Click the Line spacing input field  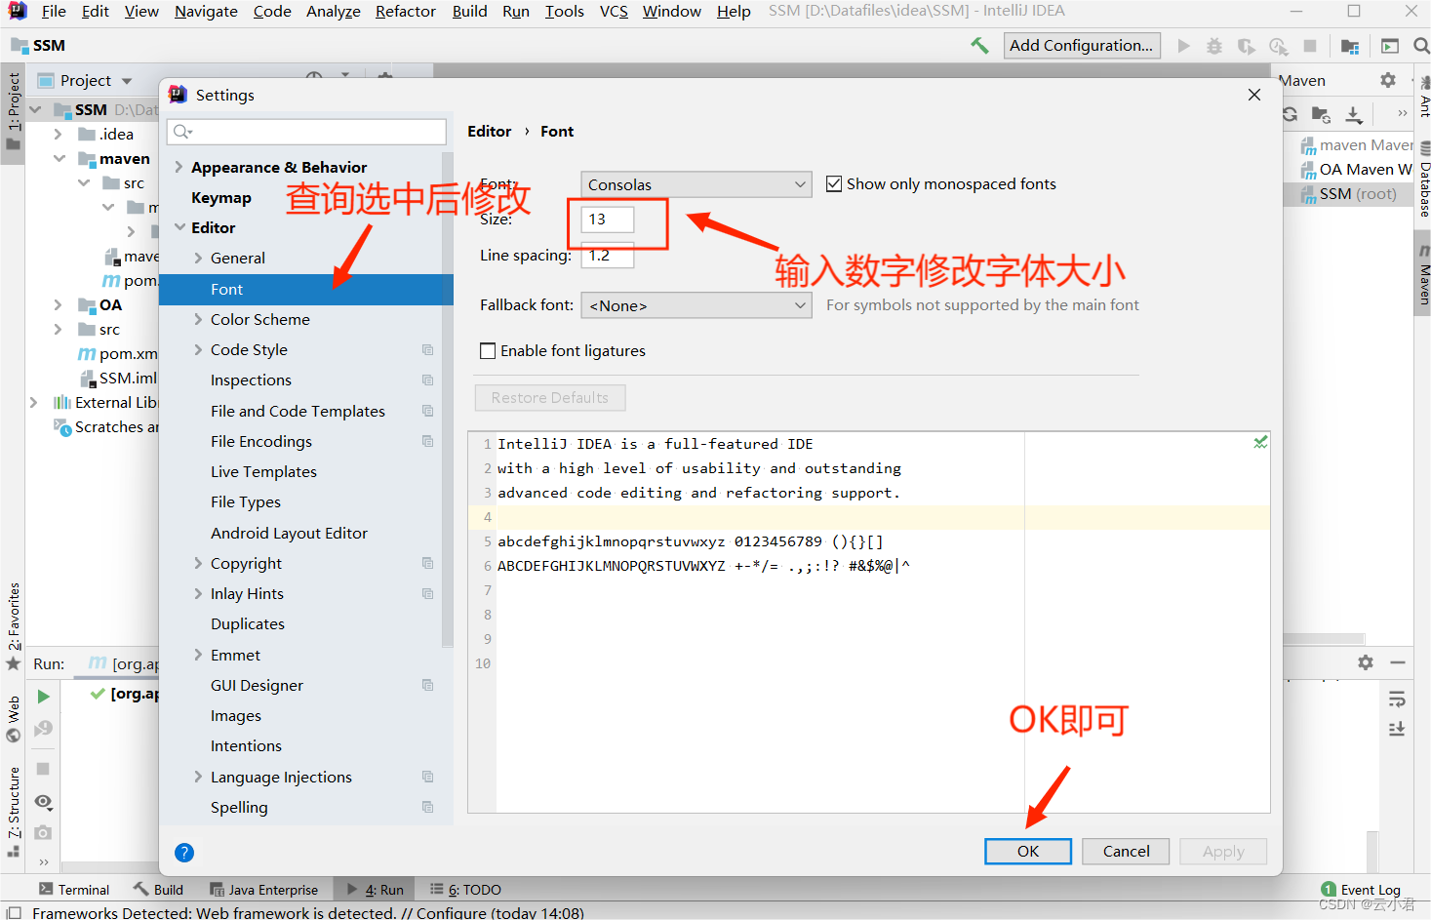click(608, 256)
